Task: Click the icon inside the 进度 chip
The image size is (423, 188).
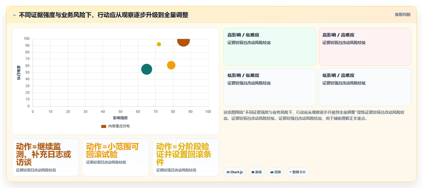Action: pos(272,172)
